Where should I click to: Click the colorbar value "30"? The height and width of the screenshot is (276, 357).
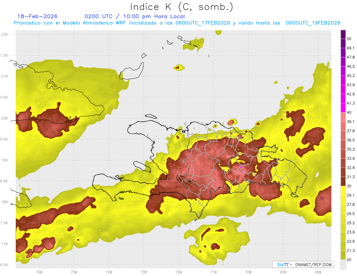tap(349, 186)
